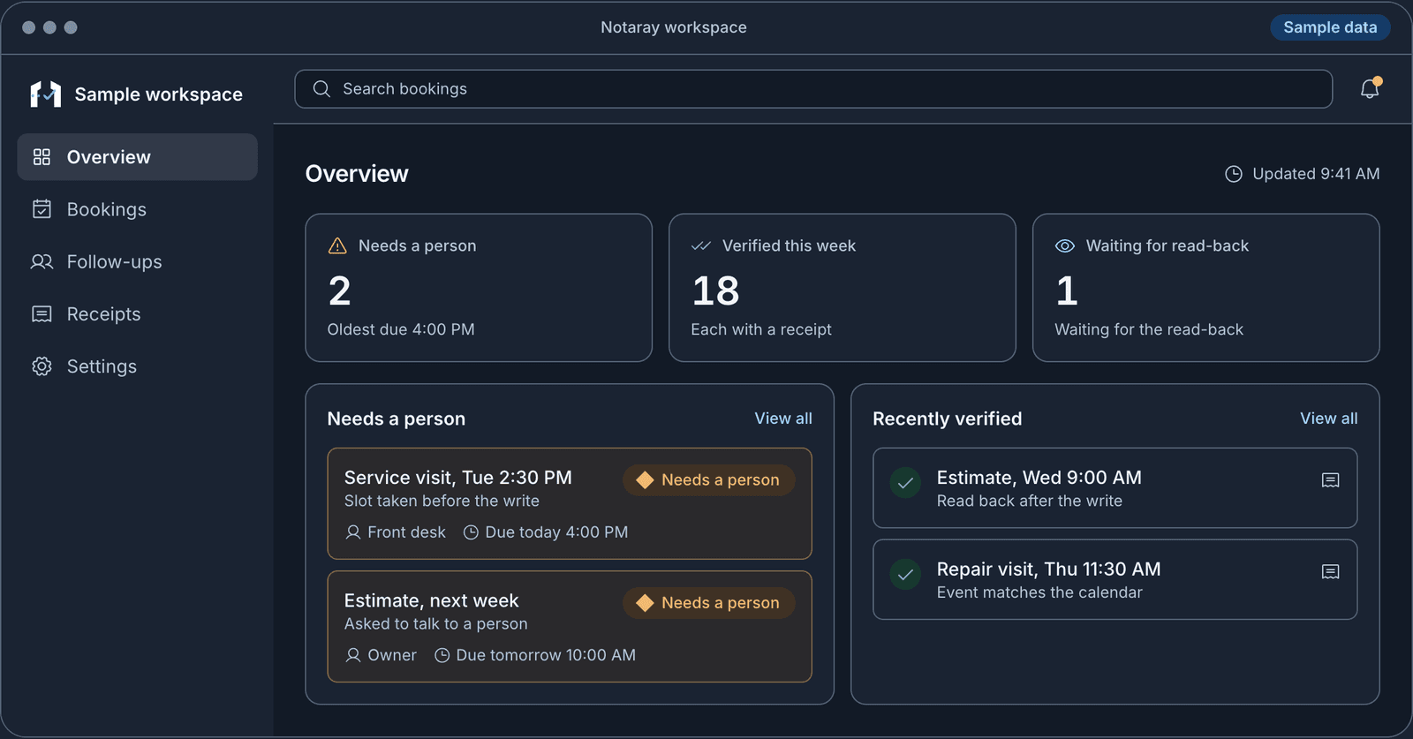Click the Sample data badge
This screenshot has height=739, width=1413.
(x=1330, y=27)
